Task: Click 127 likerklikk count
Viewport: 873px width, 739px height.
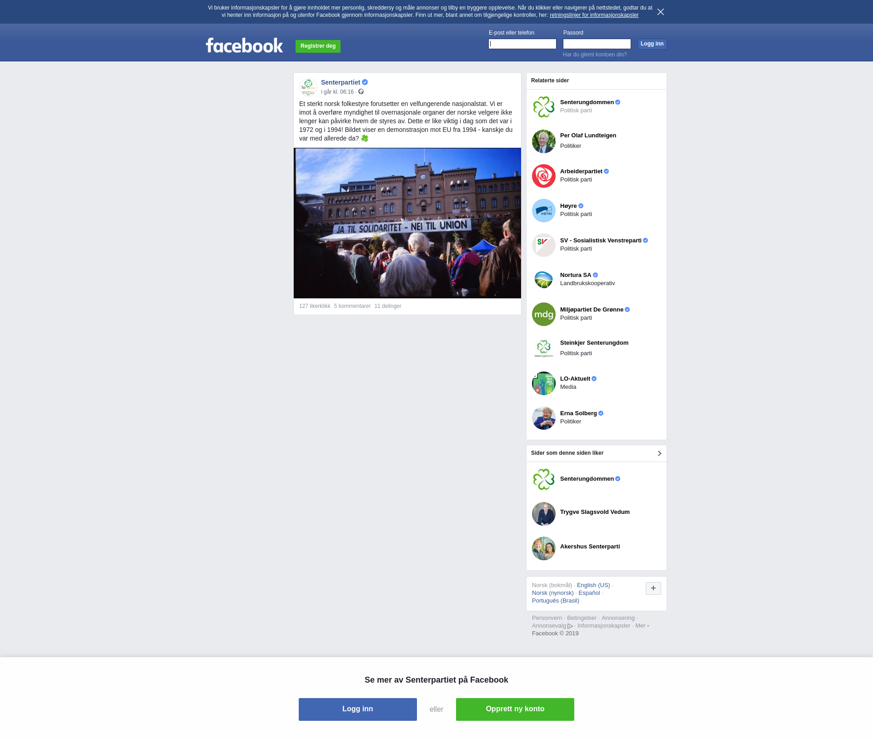Action: (x=315, y=306)
